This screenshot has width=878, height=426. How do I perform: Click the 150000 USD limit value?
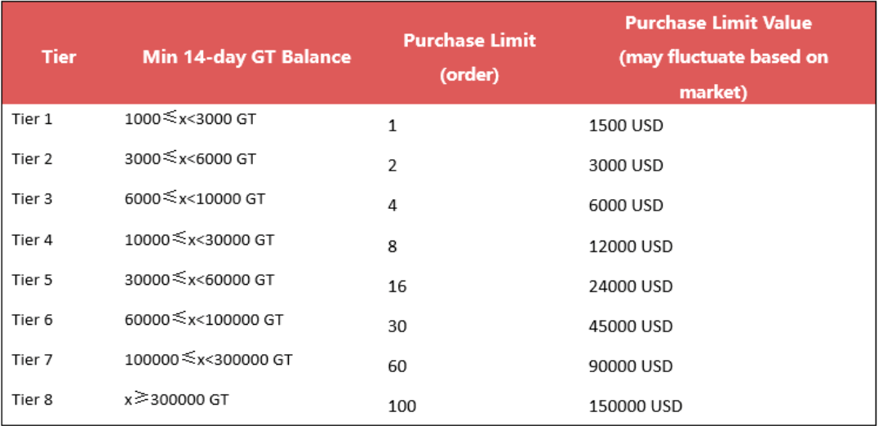pyautogui.click(x=635, y=406)
